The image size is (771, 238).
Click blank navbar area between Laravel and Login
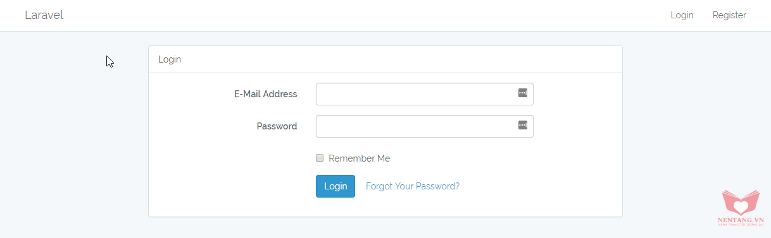point(367,15)
